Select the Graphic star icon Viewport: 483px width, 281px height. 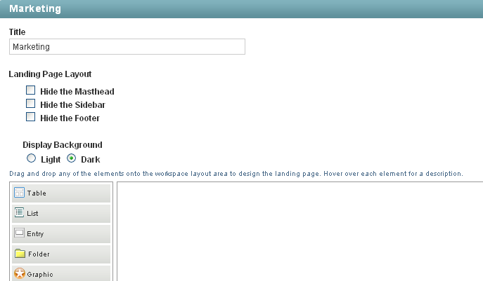[x=20, y=273]
